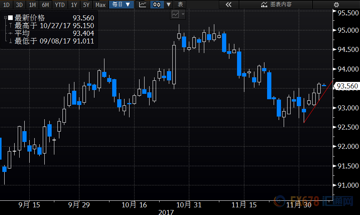
Task: Click the double left chevron collapse icon
Action: point(229,5)
